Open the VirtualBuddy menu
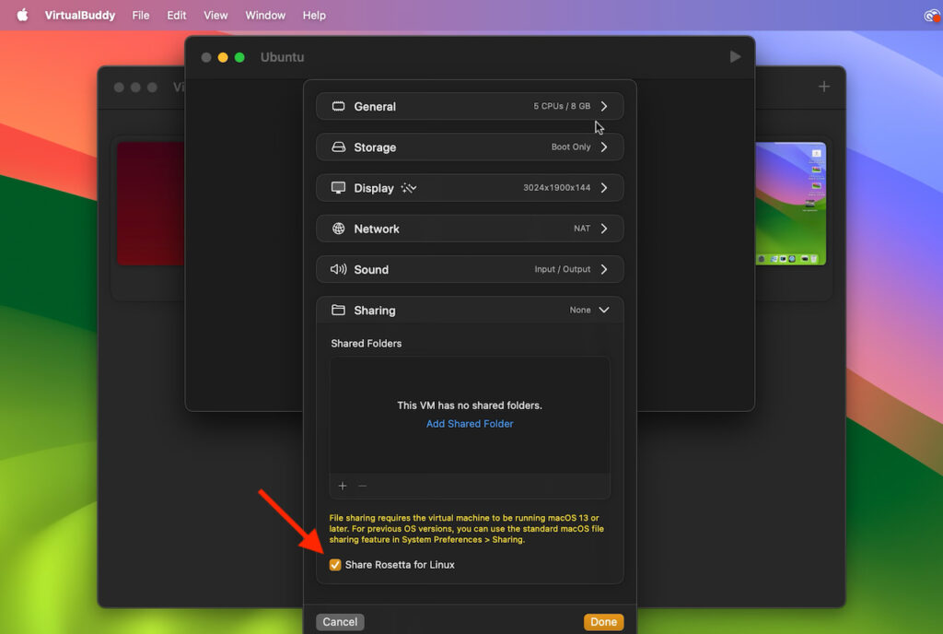This screenshot has height=634, width=943. (80, 15)
